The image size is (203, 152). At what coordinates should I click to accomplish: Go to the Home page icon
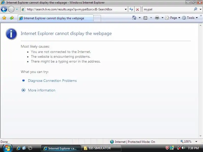pyautogui.click(x=134, y=18)
